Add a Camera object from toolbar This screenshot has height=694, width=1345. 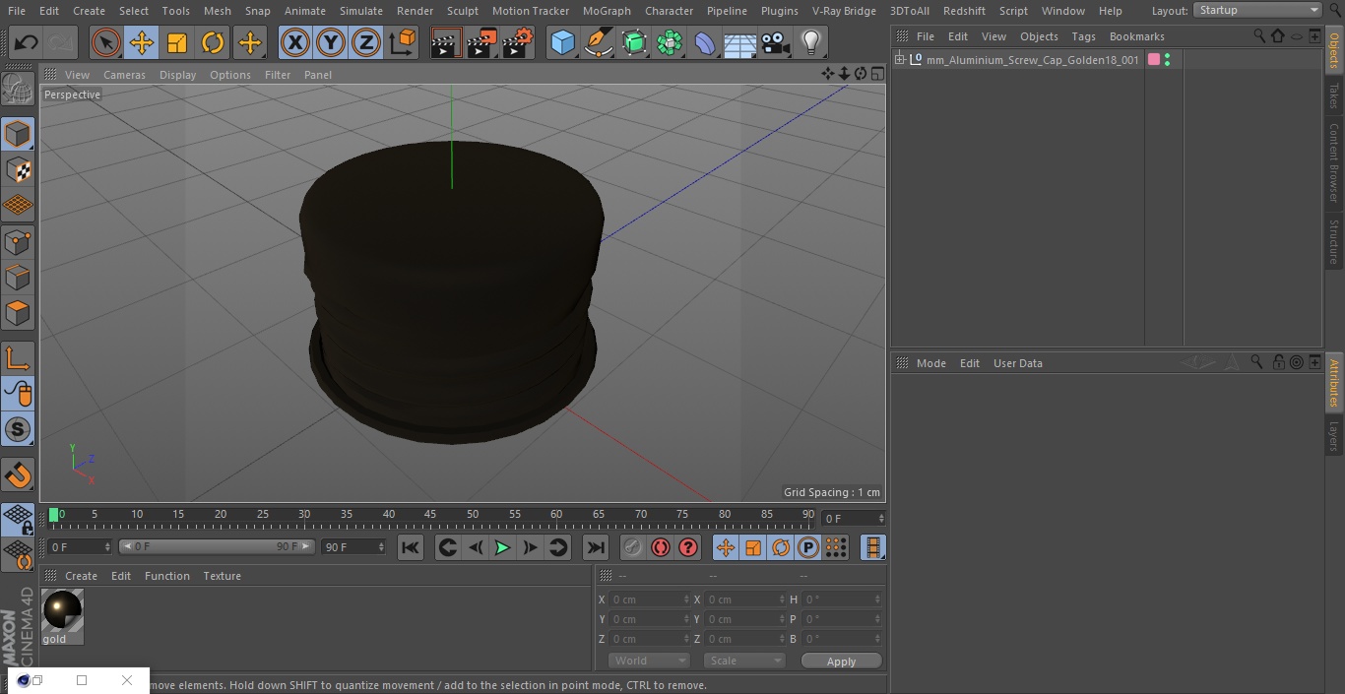[775, 42]
